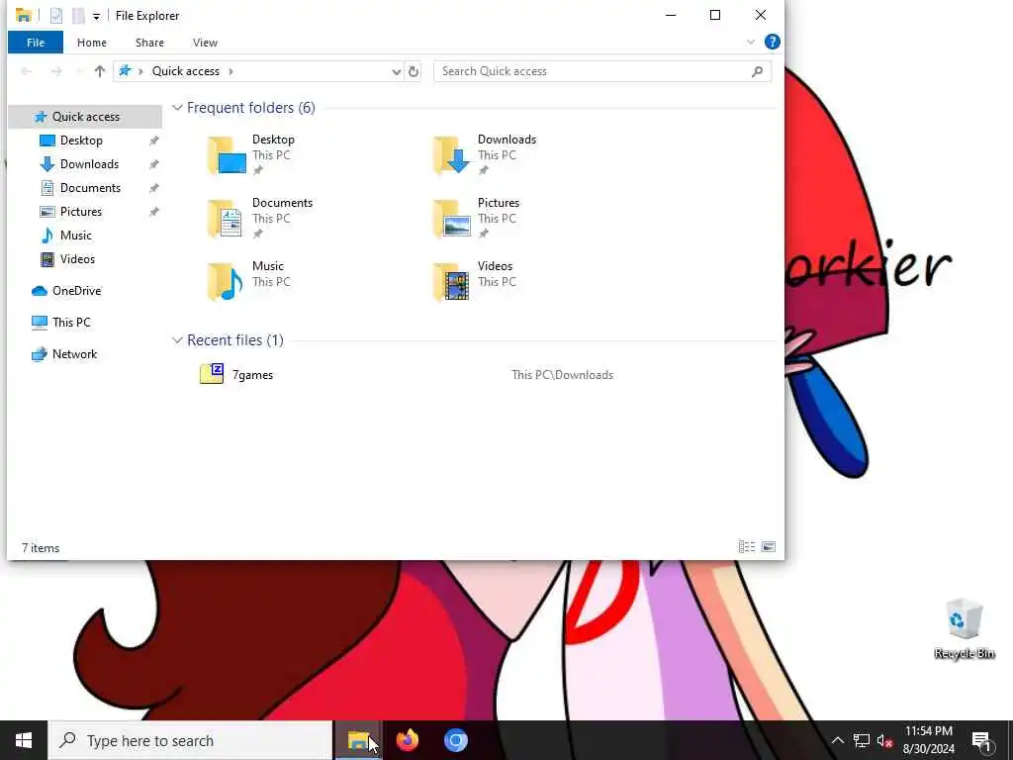This screenshot has height=760, width=1013.
Task: Open Customize Quick Access Toolbar dropdown
Action: coord(96,16)
